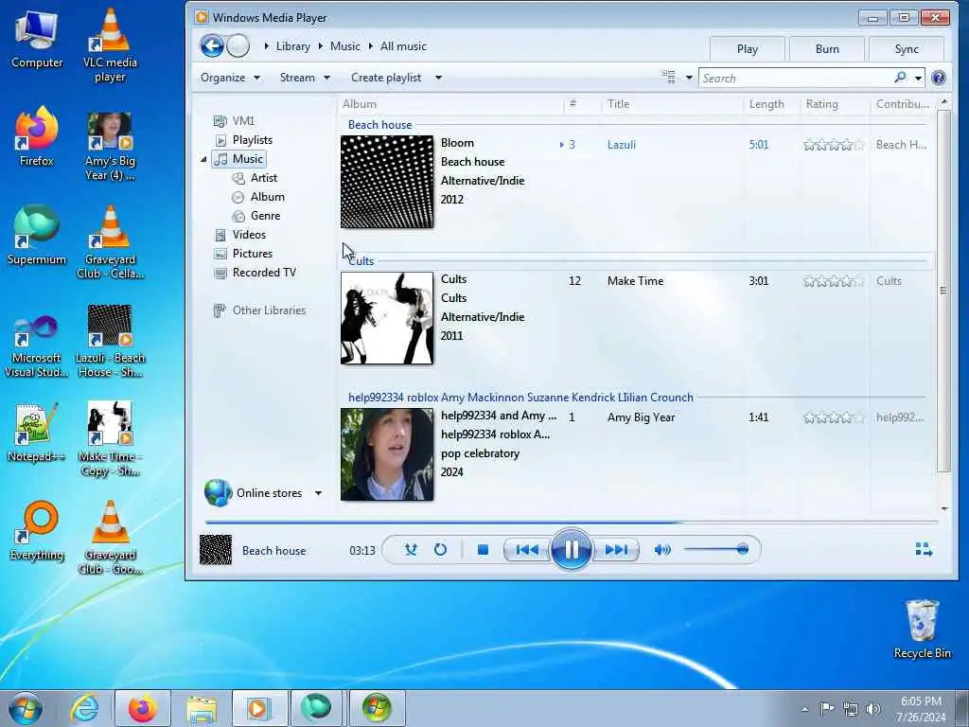The height and width of the screenshot is (727, 969).
Task: Select VM1 in the navigation pane
Action: [234, 120]
